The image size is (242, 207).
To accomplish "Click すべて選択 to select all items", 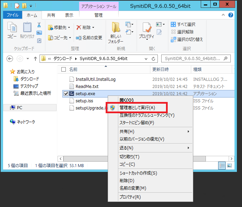I will tap(183, 25).
